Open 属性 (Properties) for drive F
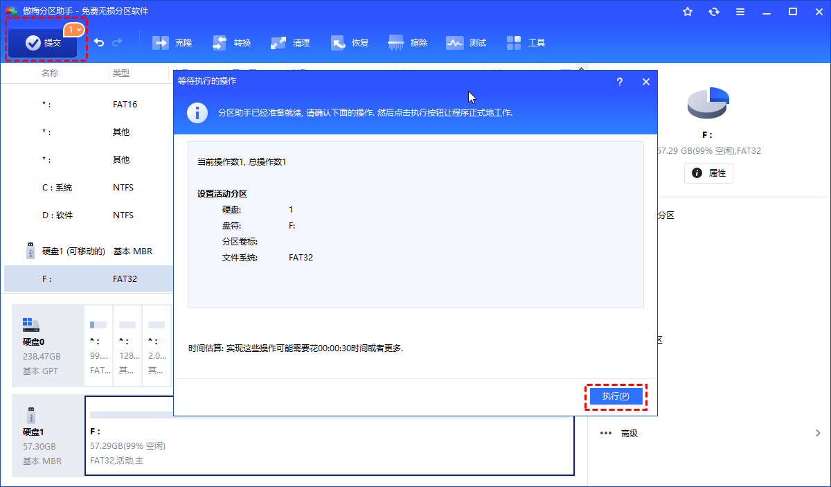This screenshot has height=487, width=831. click(x=708, y=173)
